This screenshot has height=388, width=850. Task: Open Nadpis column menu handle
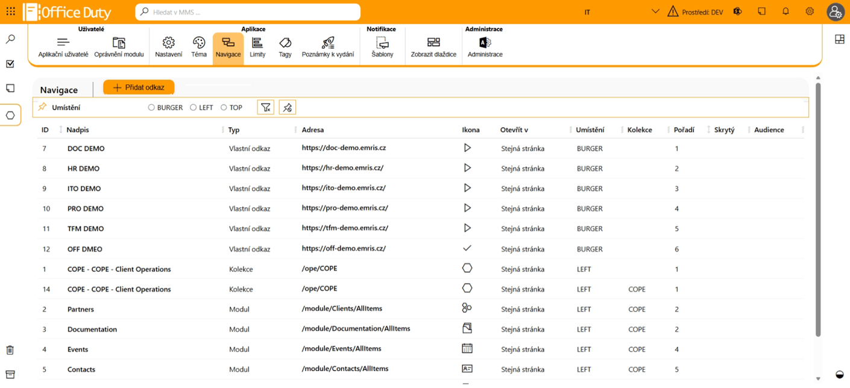click(223, 130)
